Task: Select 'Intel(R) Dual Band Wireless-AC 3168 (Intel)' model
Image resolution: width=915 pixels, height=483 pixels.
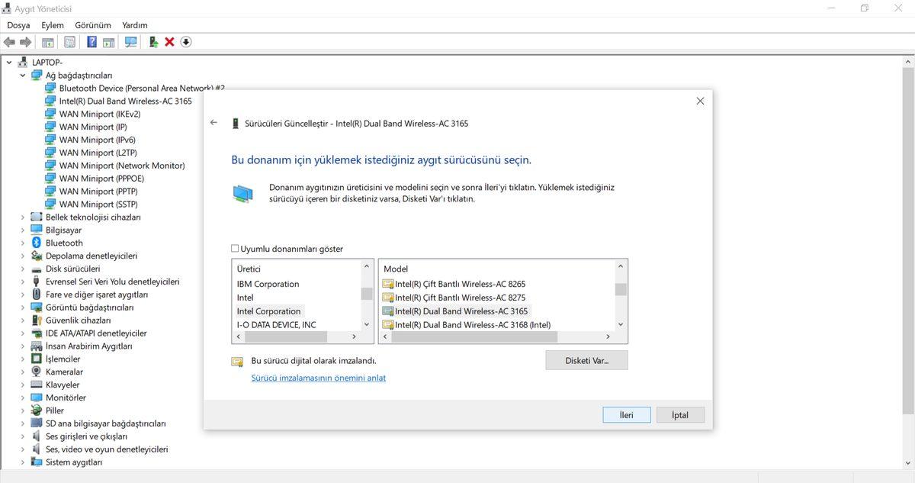Action: [x=472, y=324]
